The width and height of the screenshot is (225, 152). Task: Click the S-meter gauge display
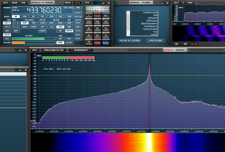click(98, 9)
